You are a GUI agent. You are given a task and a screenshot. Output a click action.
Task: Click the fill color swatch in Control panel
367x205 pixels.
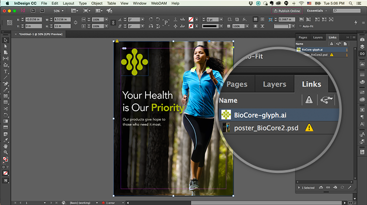click(x=191, y=19)
